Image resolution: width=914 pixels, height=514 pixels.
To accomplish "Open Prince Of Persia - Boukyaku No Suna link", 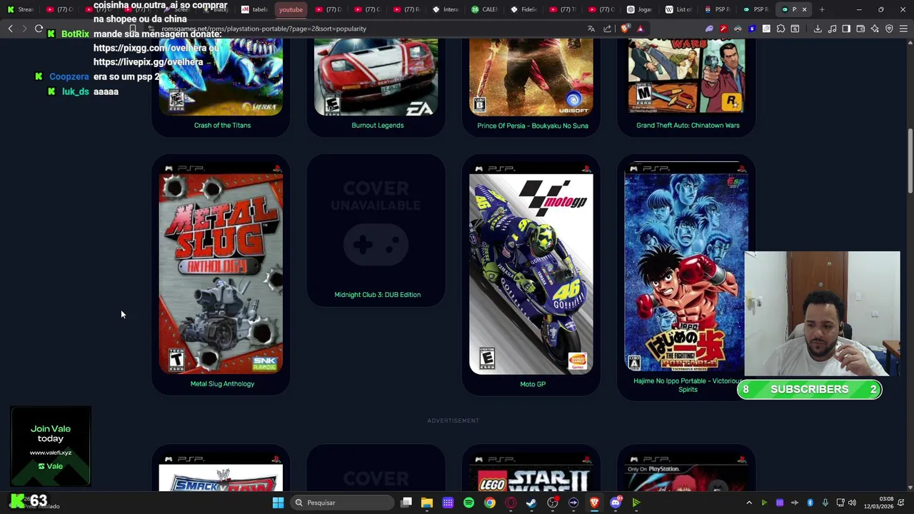I will coord(533,126).
